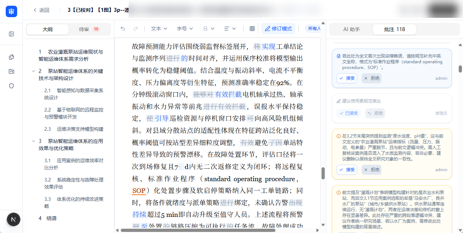Enable 修订模式 revision mode
This screenshot has width=463, height=233.
coord(278,29)
